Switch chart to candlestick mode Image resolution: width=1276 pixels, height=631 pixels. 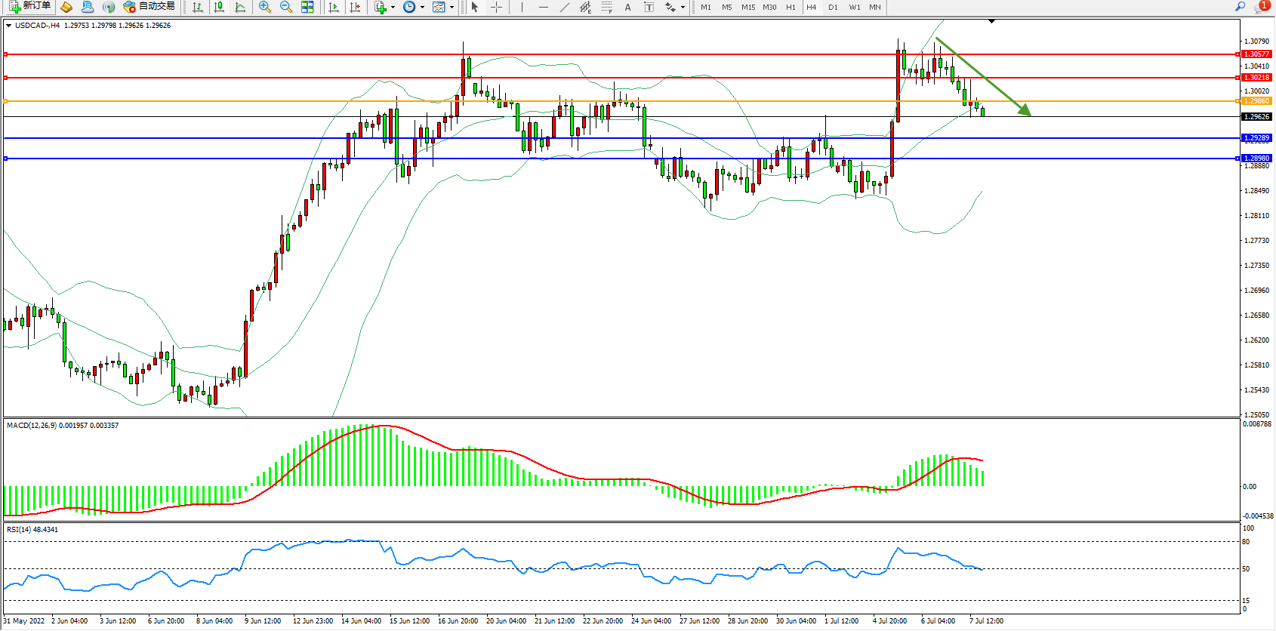click(x=219, y=7)
